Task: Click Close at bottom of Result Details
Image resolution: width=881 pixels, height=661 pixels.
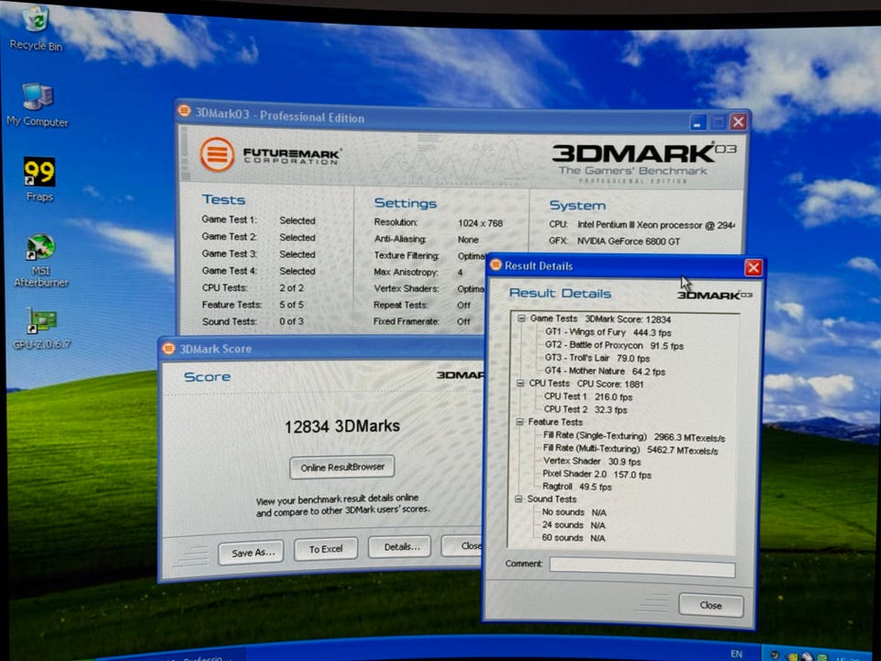Action: [710, 605]
